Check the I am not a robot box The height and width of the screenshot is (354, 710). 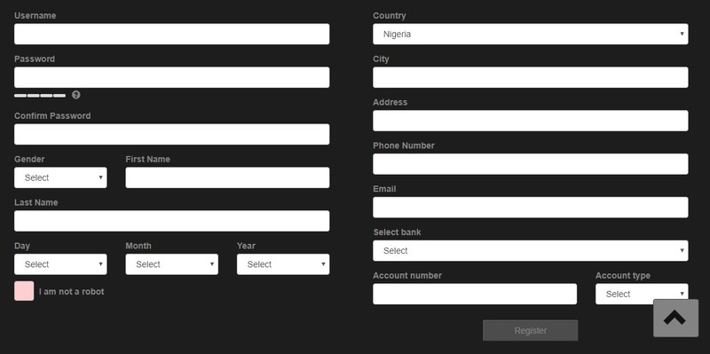point(24,291)
